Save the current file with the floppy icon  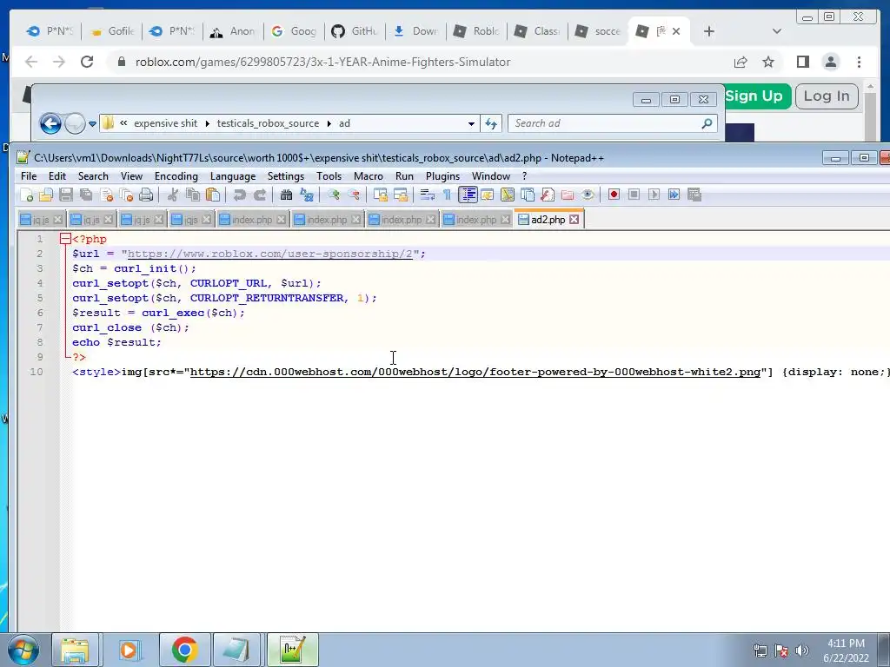[x=66, y=195]
